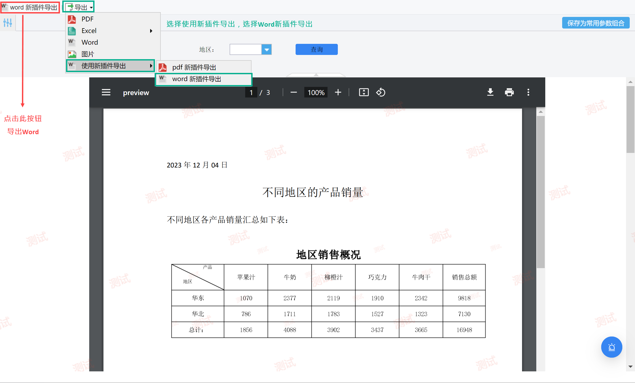Select PDF in the export menu
Viewport: 635px width, 383px height.
coord(88,19)
